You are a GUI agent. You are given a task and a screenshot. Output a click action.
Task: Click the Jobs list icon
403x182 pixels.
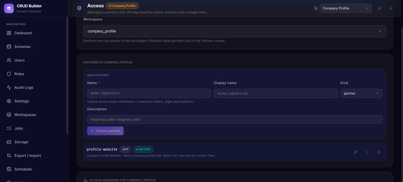tap(9, 128)
